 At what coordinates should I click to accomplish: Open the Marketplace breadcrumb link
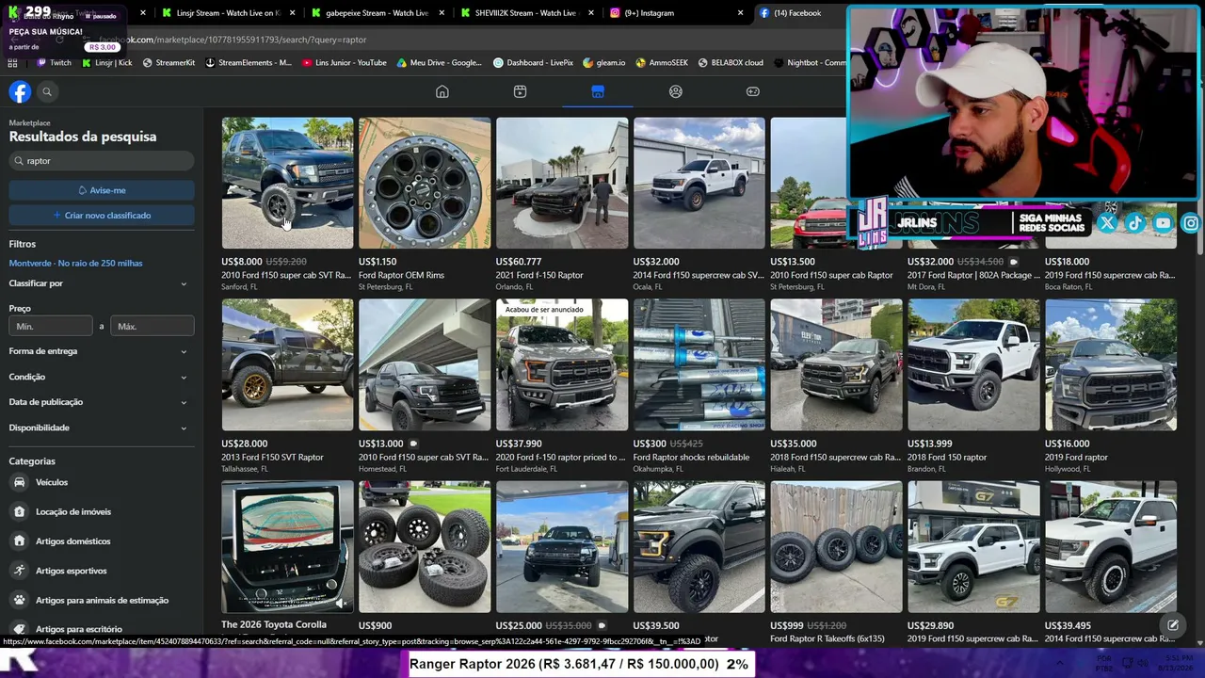(29, 123)
